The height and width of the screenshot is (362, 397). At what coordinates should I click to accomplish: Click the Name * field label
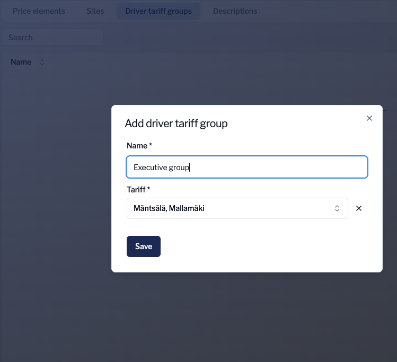pyautogui.click(x=139, y=145)
